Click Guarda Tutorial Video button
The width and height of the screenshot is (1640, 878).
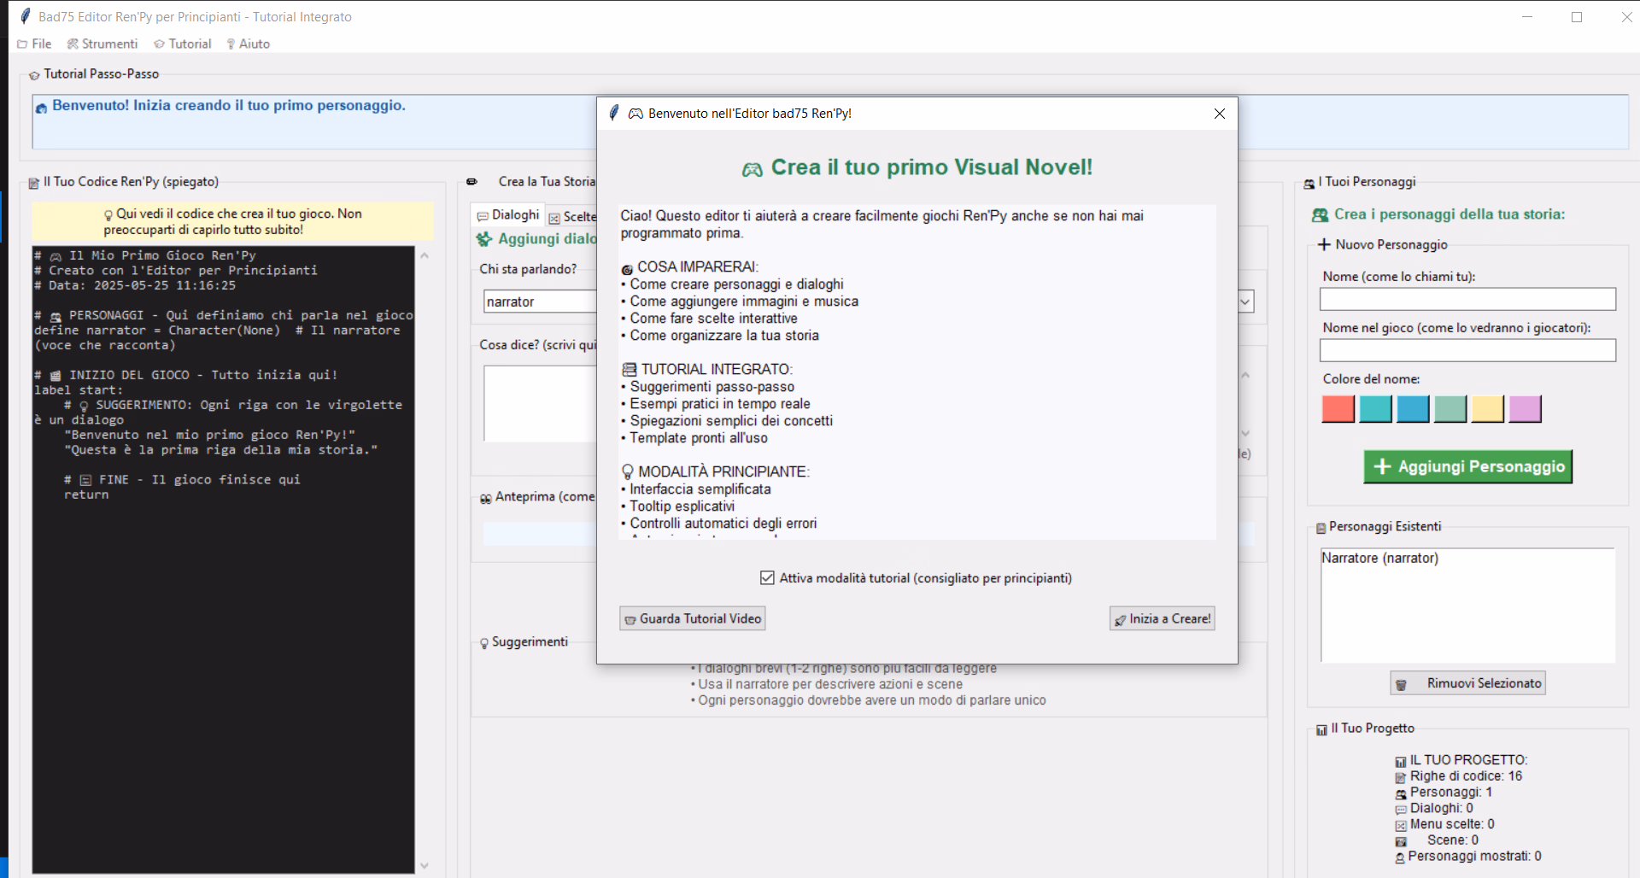[692, 618]
